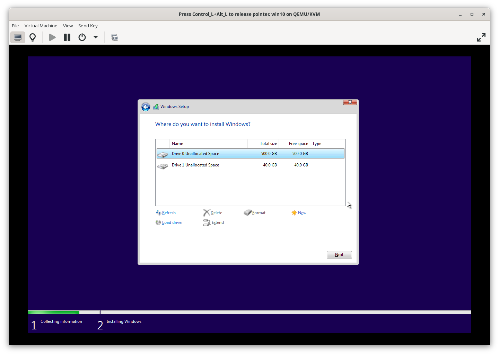Click the Refresh arrows icon
499x355 pixels.
pos(158,213)
